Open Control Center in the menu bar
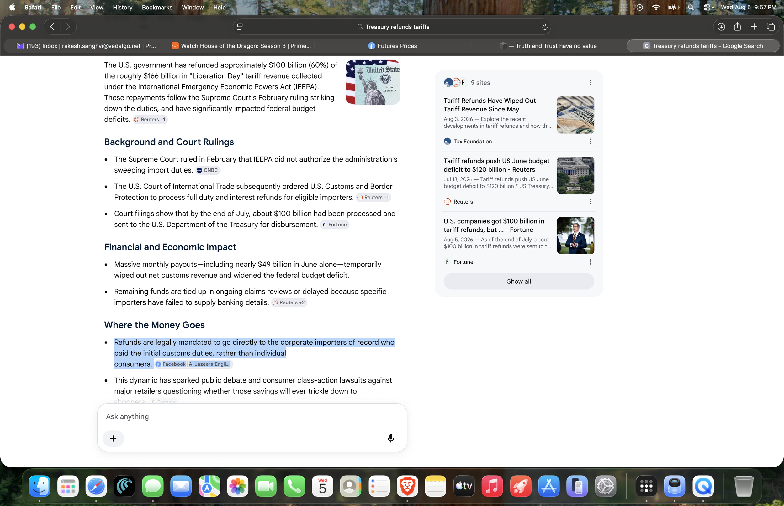784x506 pixels. pyautogui.click(x=708, y=7)
